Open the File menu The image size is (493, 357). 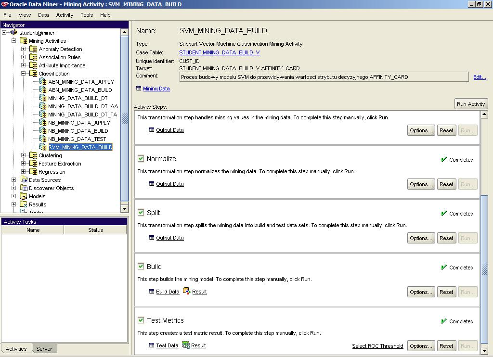(x=7, y=15)
